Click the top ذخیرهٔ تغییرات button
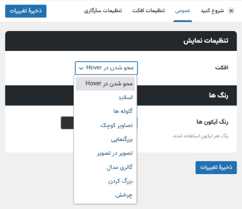Screen dimensions: 242x209 pyautogui.click(x=26, y=11)
